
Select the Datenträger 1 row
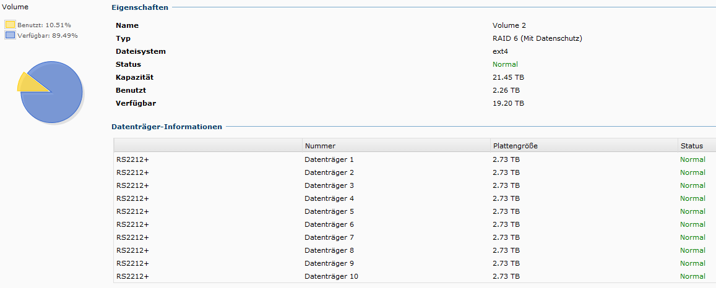pos(329,159)
